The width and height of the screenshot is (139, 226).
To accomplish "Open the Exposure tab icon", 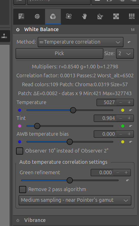I will (21, 16).
